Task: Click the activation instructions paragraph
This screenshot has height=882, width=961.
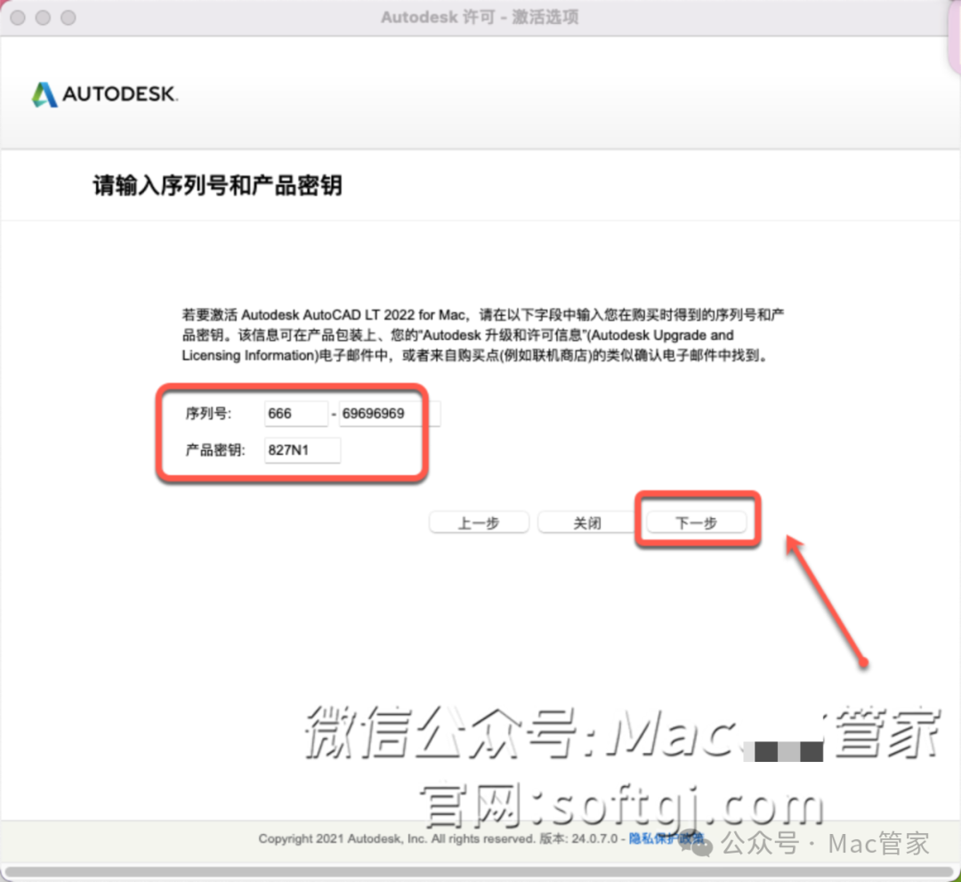Action: click(483, 336)
